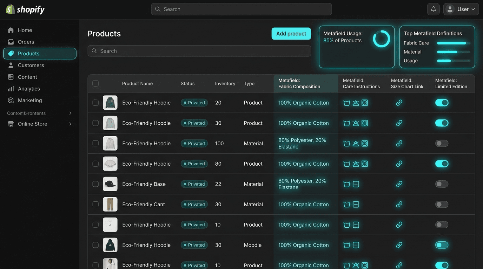Click the pants thumbnail of Eco-Friendly Cant
Viewport: 483px width, 269px height.
(110, 204)
